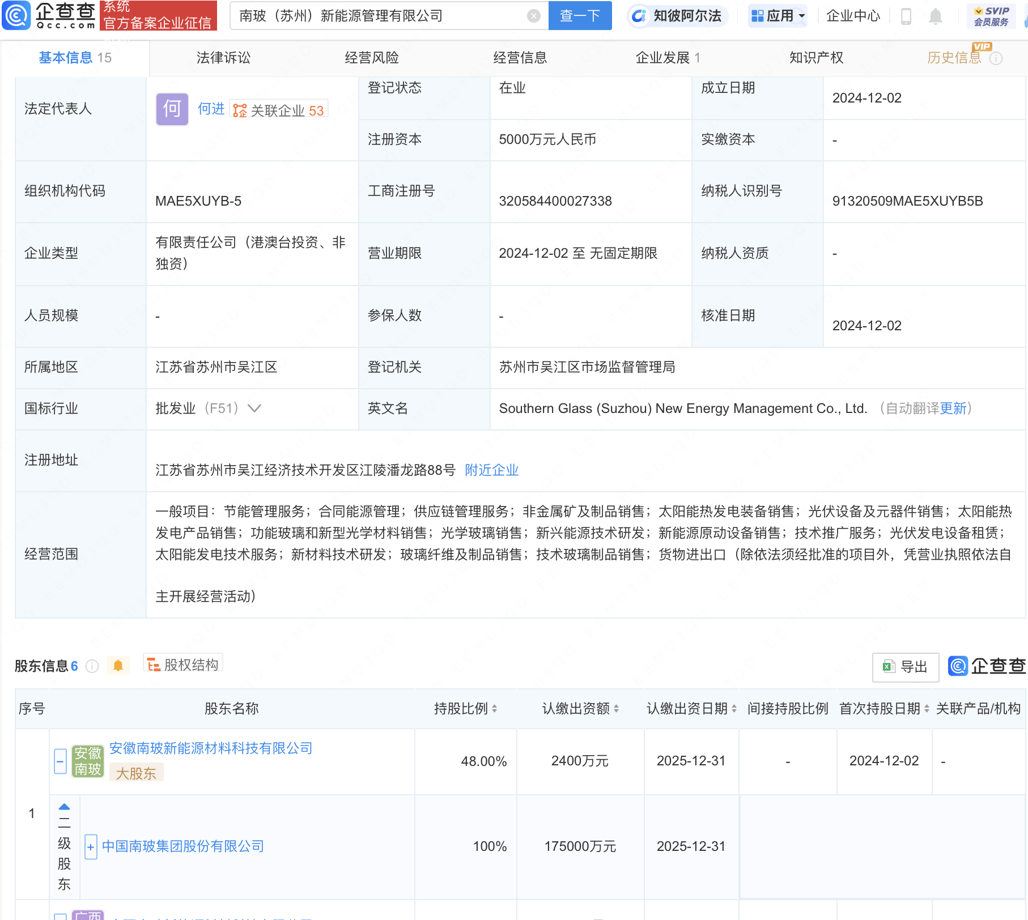This screenshot has width=1028, height=920.
Task: Click the shareholder alert bell icon
Action: click(118, 666)
